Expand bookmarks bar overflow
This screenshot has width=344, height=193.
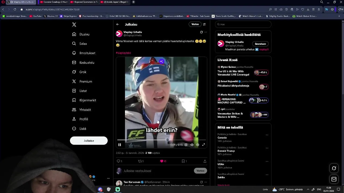click(x=339, y=16)
